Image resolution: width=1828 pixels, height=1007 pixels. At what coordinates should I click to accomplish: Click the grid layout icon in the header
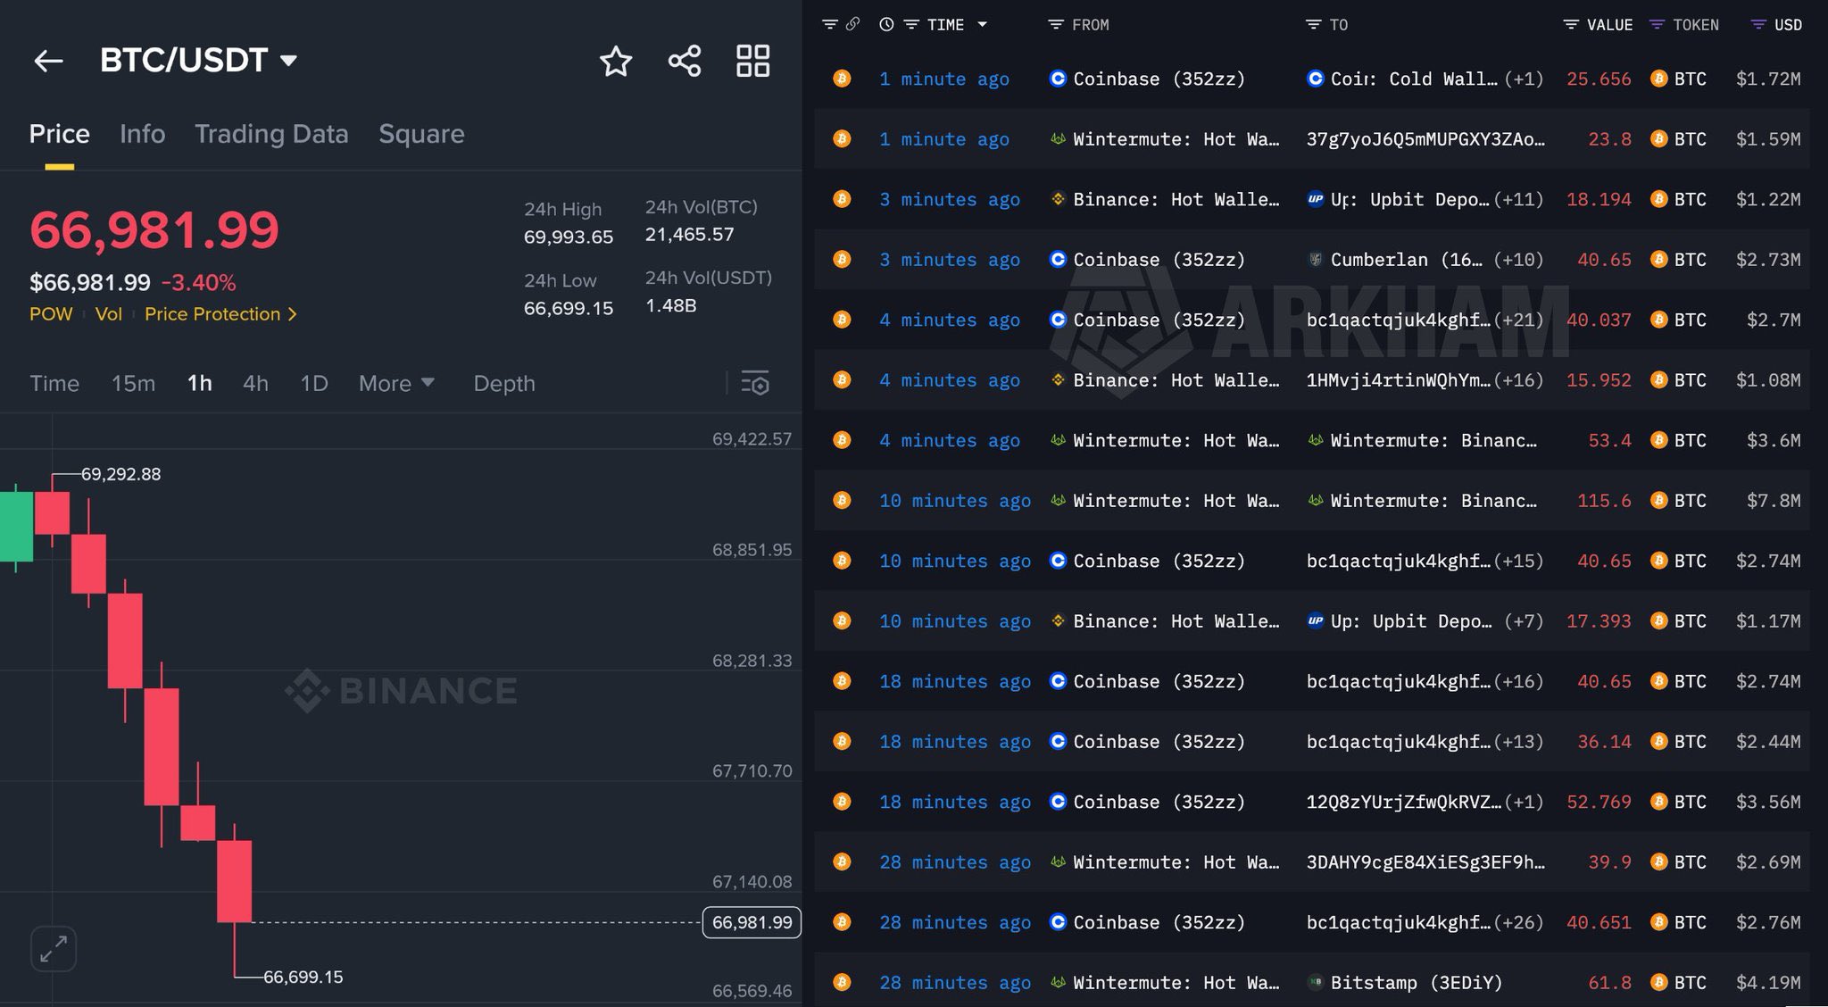pyautogui.click(x=752, y=61)
